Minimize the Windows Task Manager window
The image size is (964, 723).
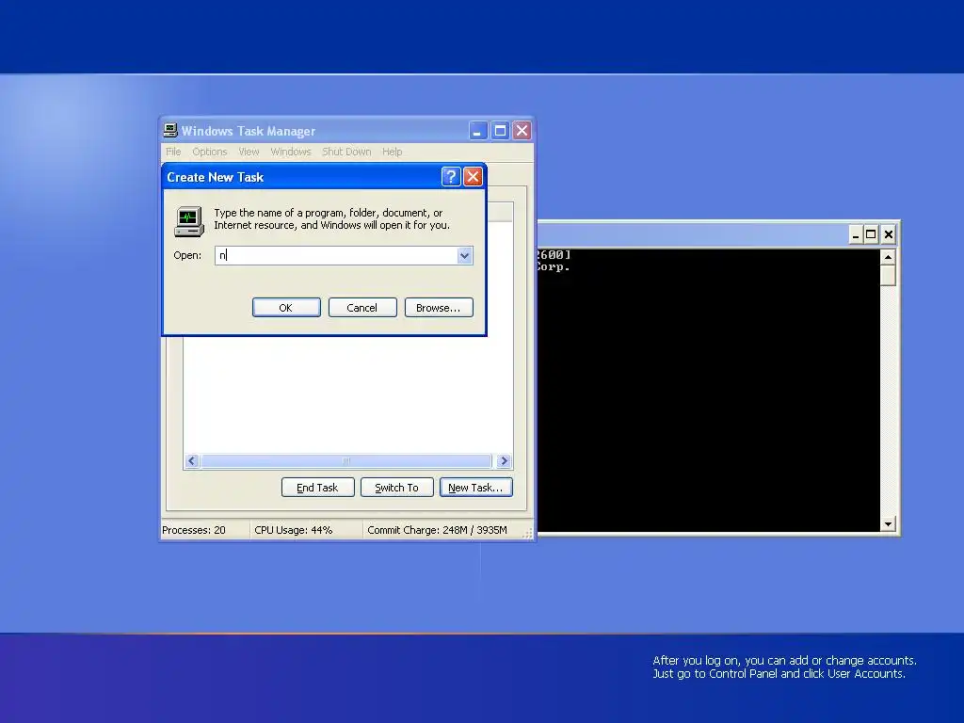tap(477, 130)
